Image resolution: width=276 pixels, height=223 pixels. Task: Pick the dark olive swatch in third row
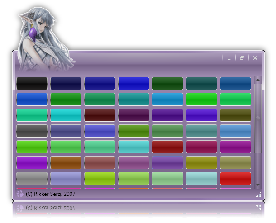(235, 115)
